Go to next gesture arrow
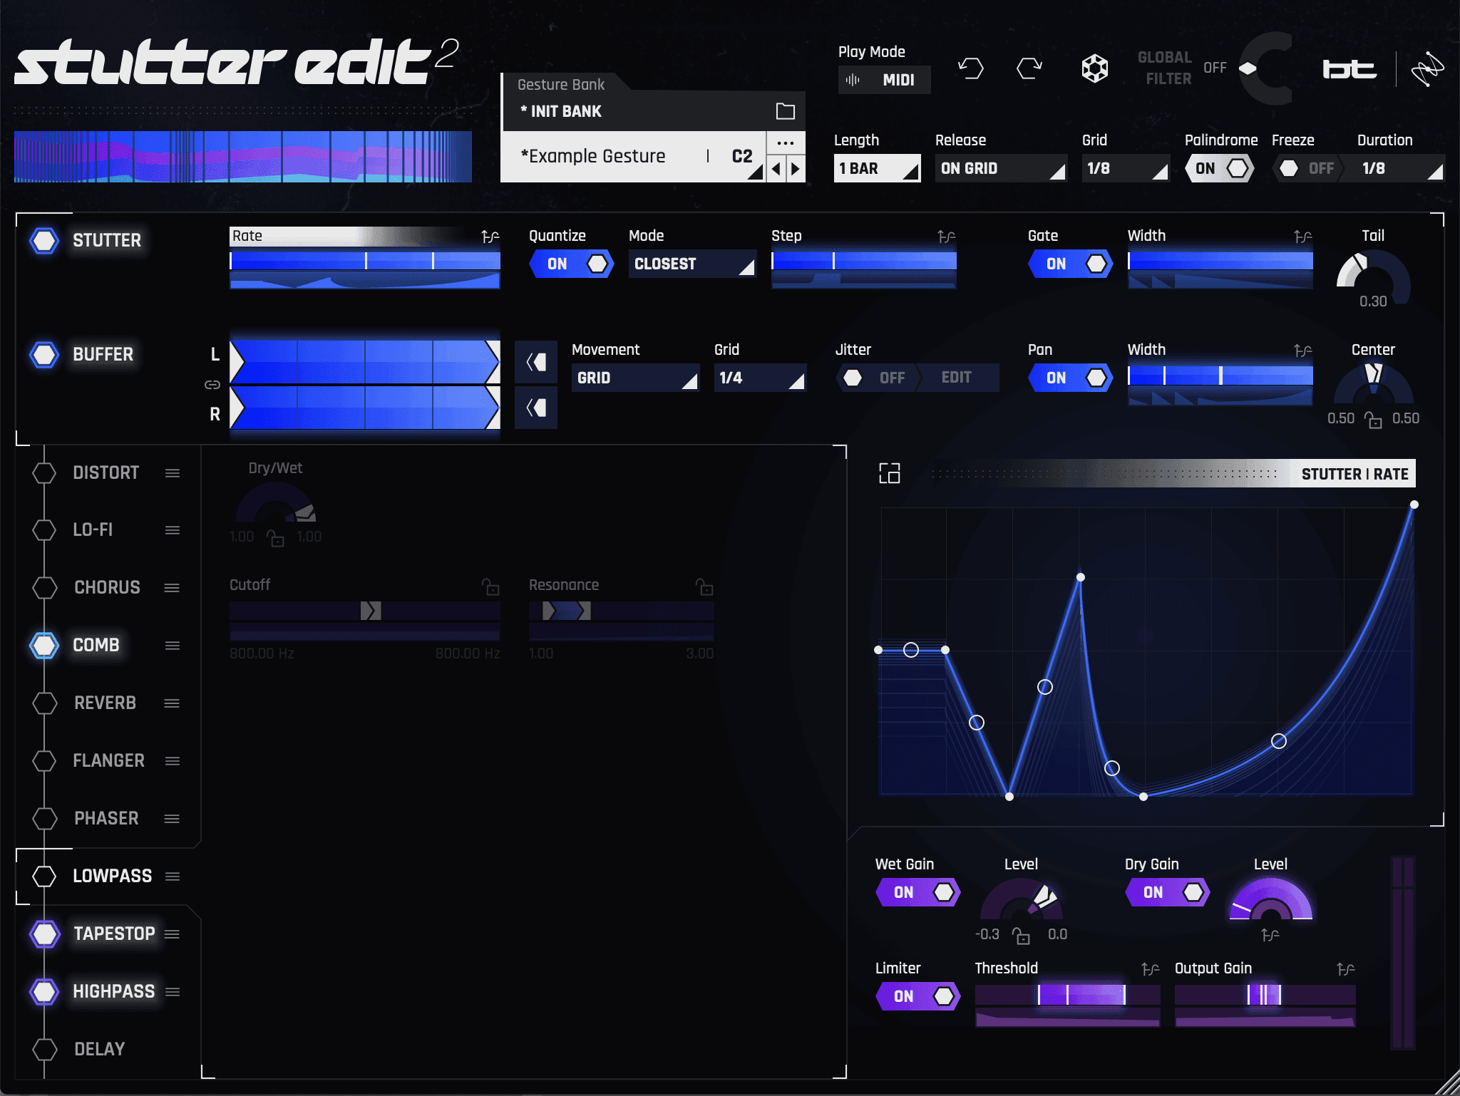The width and height of the screenshot is (1460, 1096). tap(796, 170)
